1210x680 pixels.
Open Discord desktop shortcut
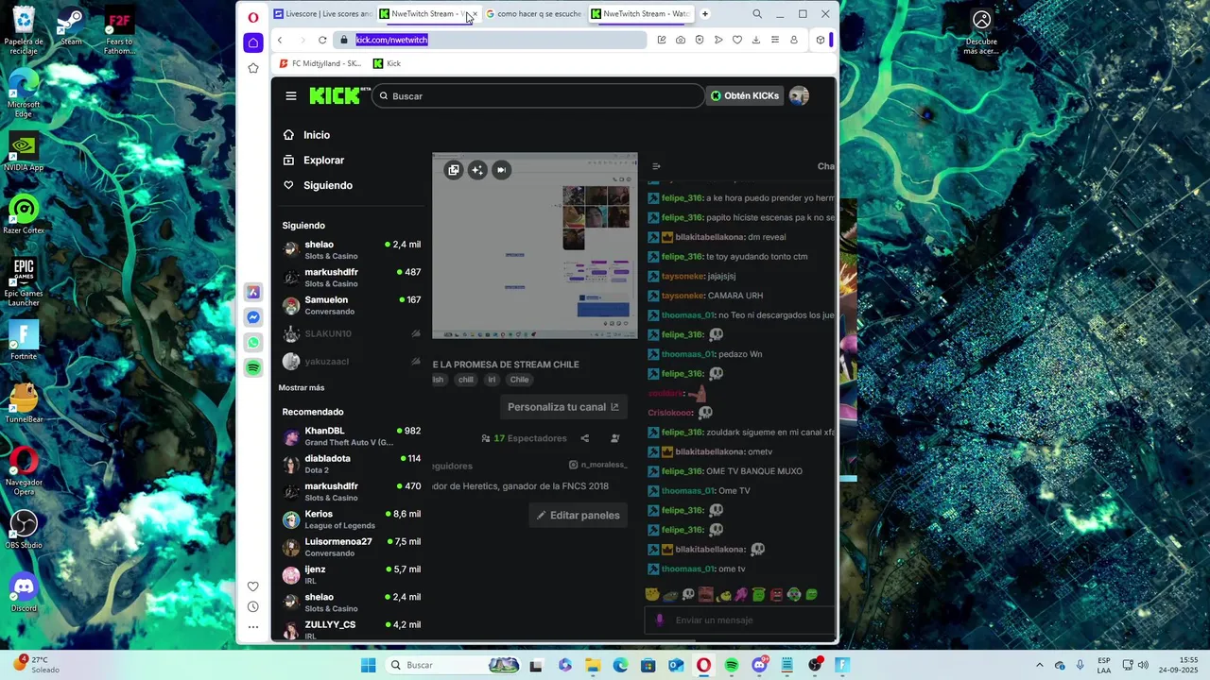click(24, 591)
